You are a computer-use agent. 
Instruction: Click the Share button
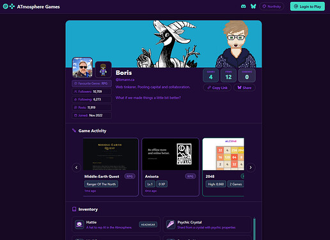coord(244,88)
